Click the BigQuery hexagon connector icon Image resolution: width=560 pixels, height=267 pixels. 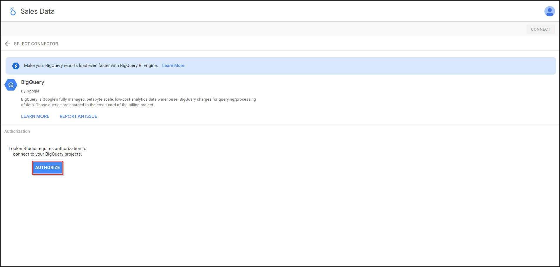point(11,85)
